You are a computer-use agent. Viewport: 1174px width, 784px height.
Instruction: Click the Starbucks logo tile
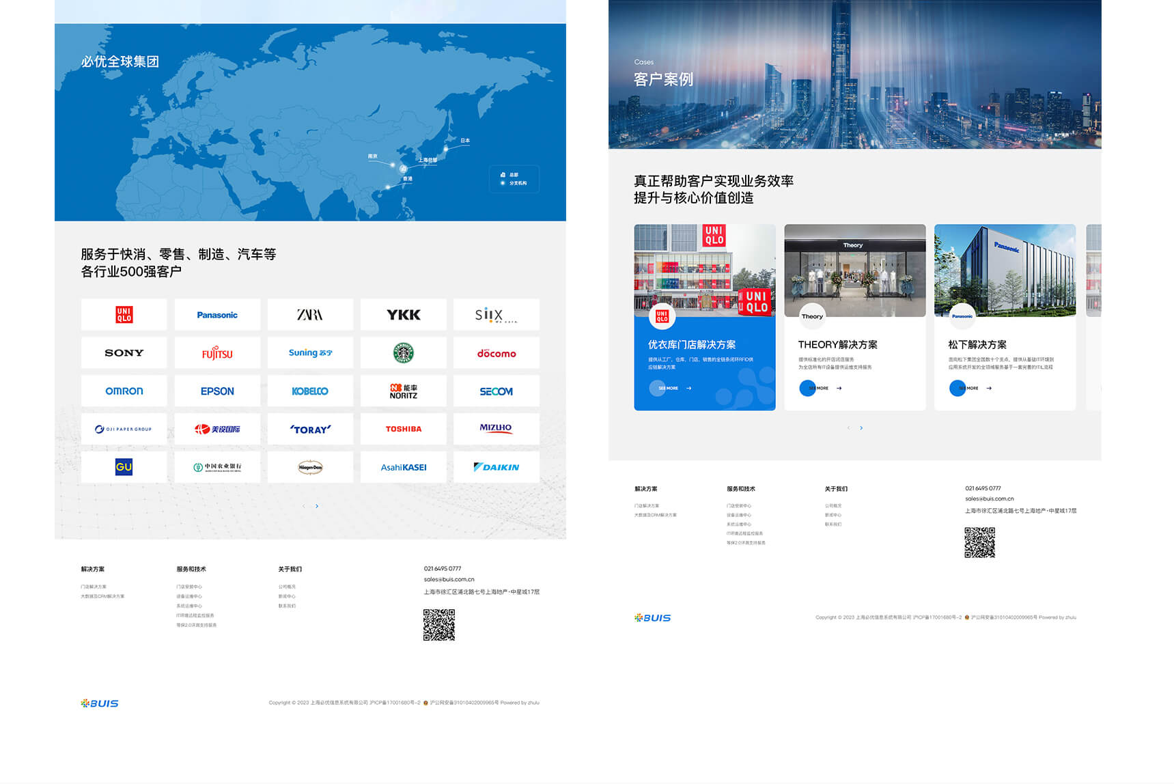403,352
